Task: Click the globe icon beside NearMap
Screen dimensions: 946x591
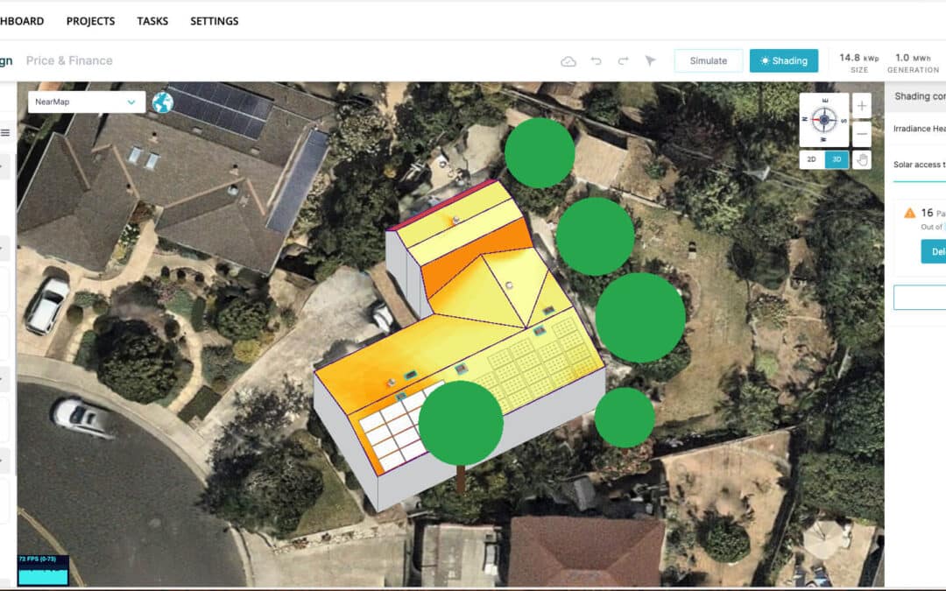Action: tap(164, 102)
